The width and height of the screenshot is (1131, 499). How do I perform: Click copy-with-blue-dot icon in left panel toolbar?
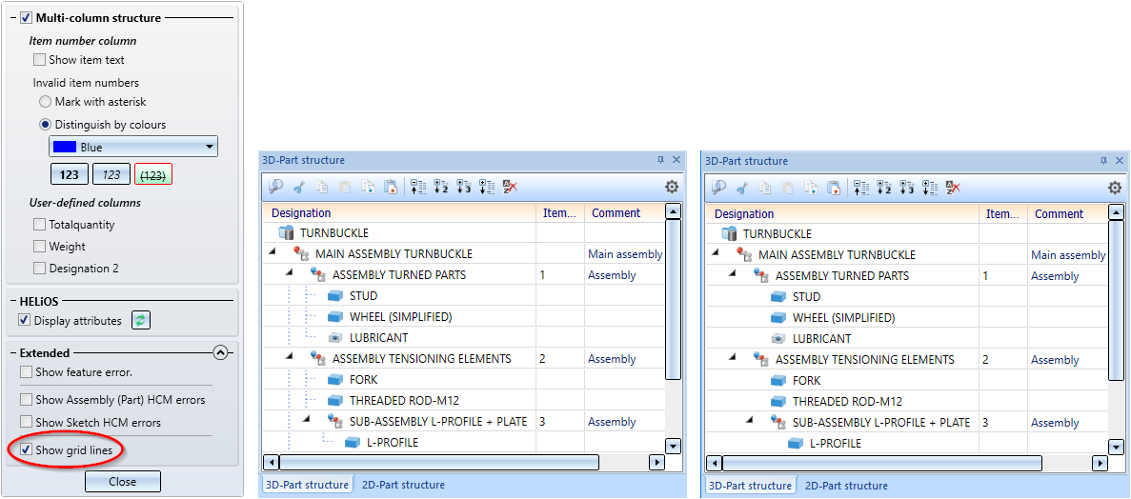click(x=367, y=187)
